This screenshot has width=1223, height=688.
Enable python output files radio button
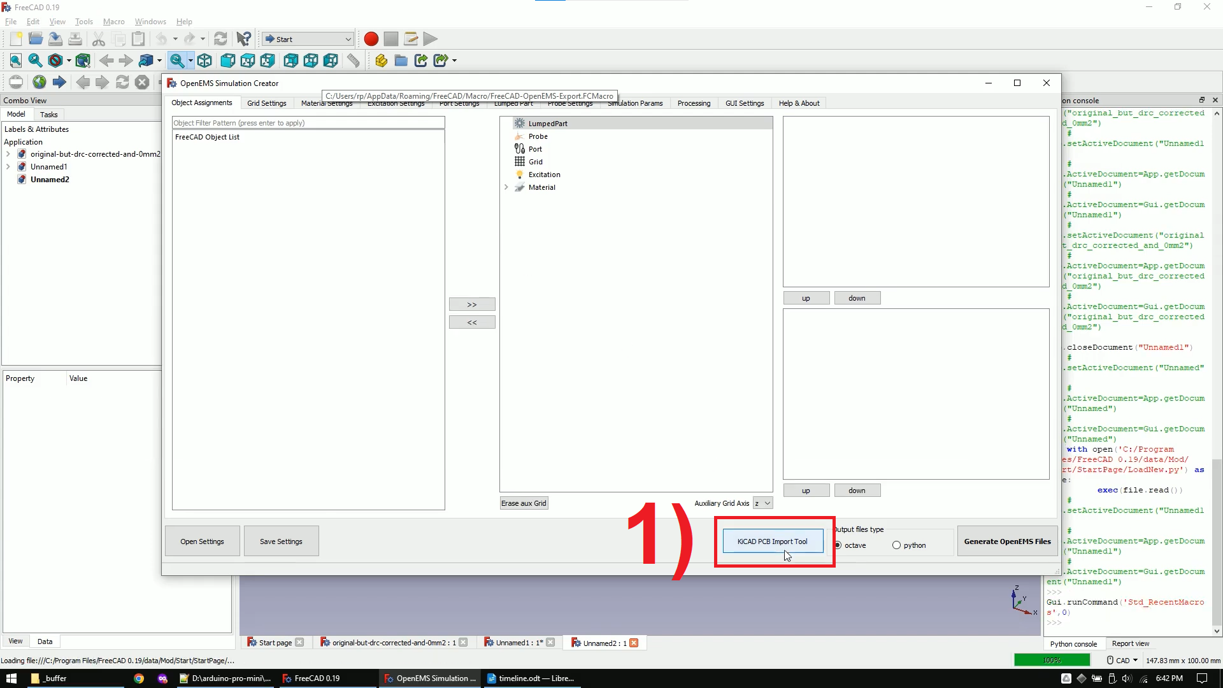coord(897,545)
